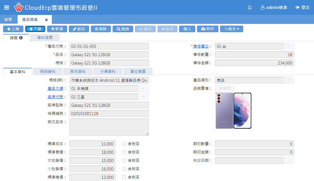The height and width of the screenshot is (181, 314).
Task: Toggle 含稅否 checkbox for 標準售價
Action: 124,152
